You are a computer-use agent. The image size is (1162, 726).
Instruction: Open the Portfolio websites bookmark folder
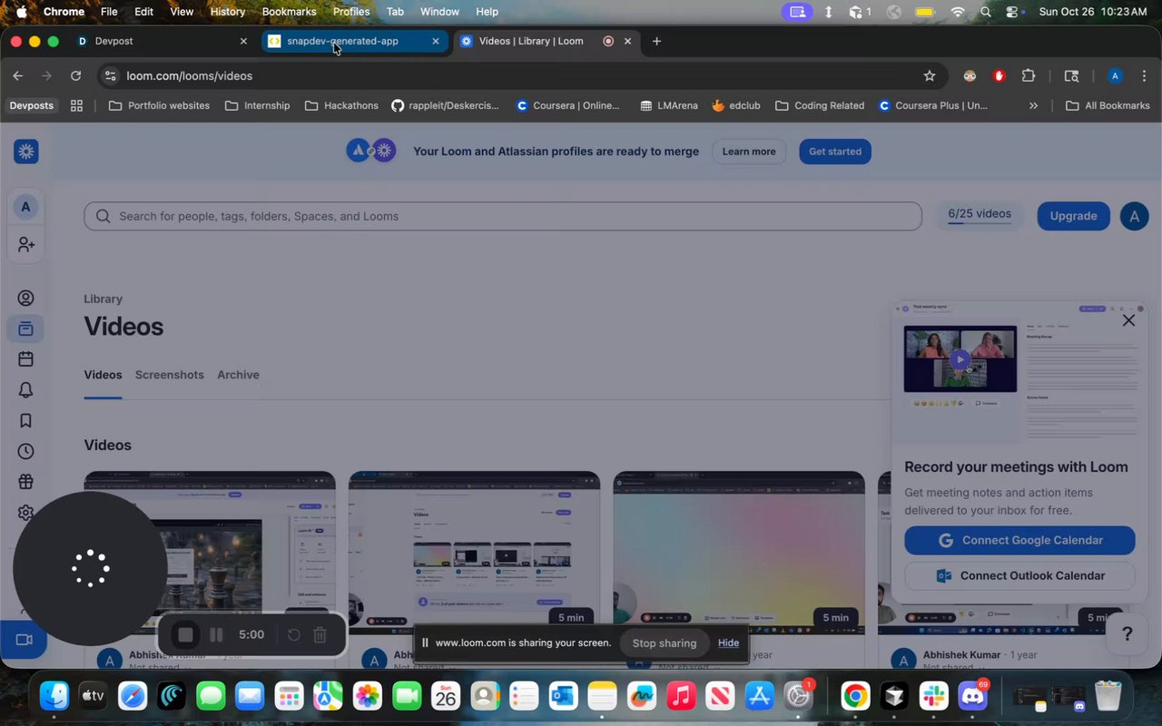[159, 105]
